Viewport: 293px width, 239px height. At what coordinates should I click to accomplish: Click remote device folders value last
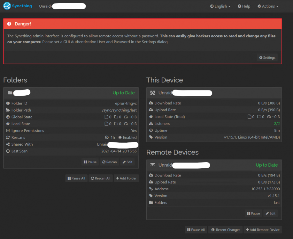277,203
